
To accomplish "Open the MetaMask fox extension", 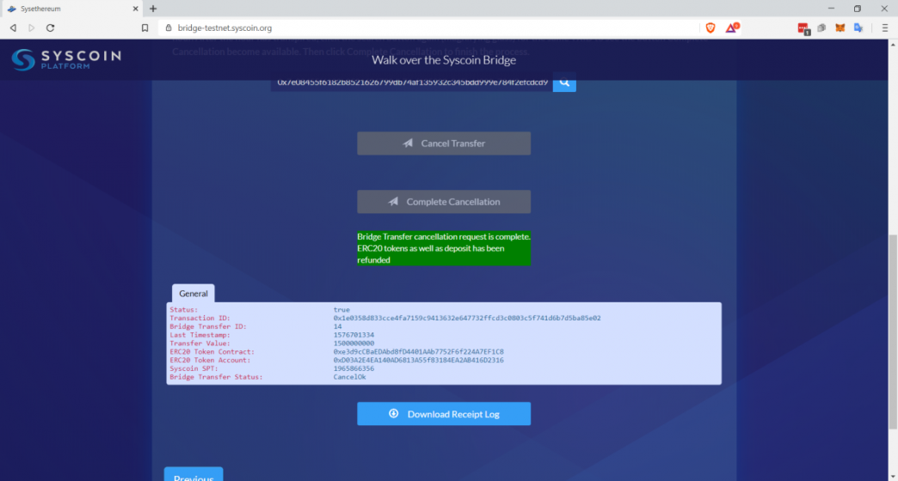I will click(x=840, y=27).
